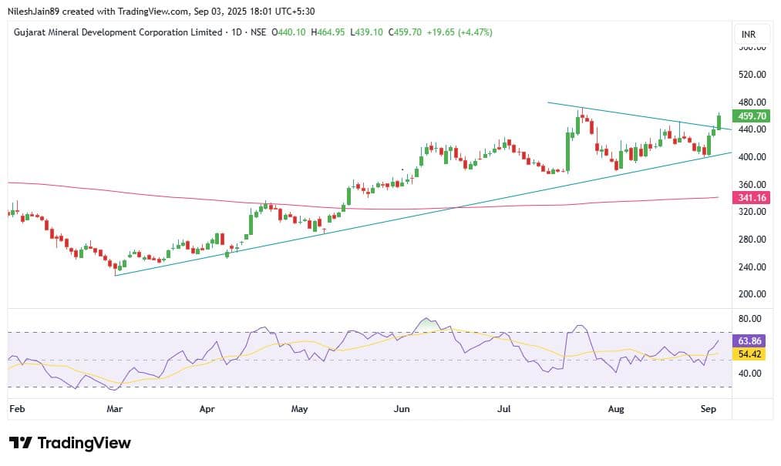
Task: Click the 80.00 RSI axis level
Action: (x=749, y=319)
